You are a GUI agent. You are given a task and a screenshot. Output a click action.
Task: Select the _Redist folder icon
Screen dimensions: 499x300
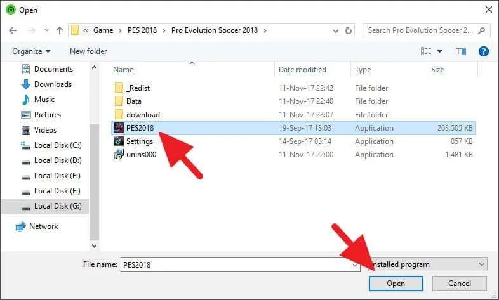click(119, 88)
